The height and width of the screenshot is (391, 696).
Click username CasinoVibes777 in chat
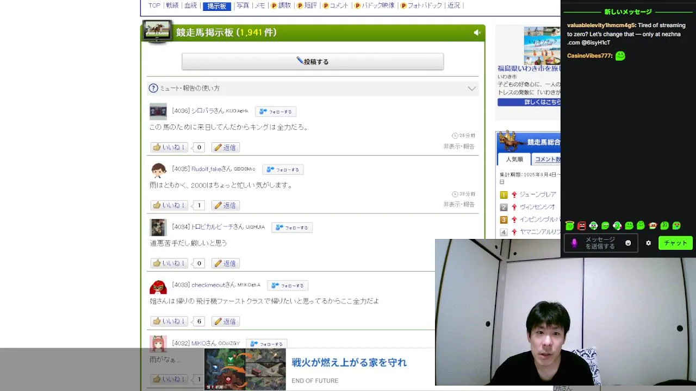590,56
